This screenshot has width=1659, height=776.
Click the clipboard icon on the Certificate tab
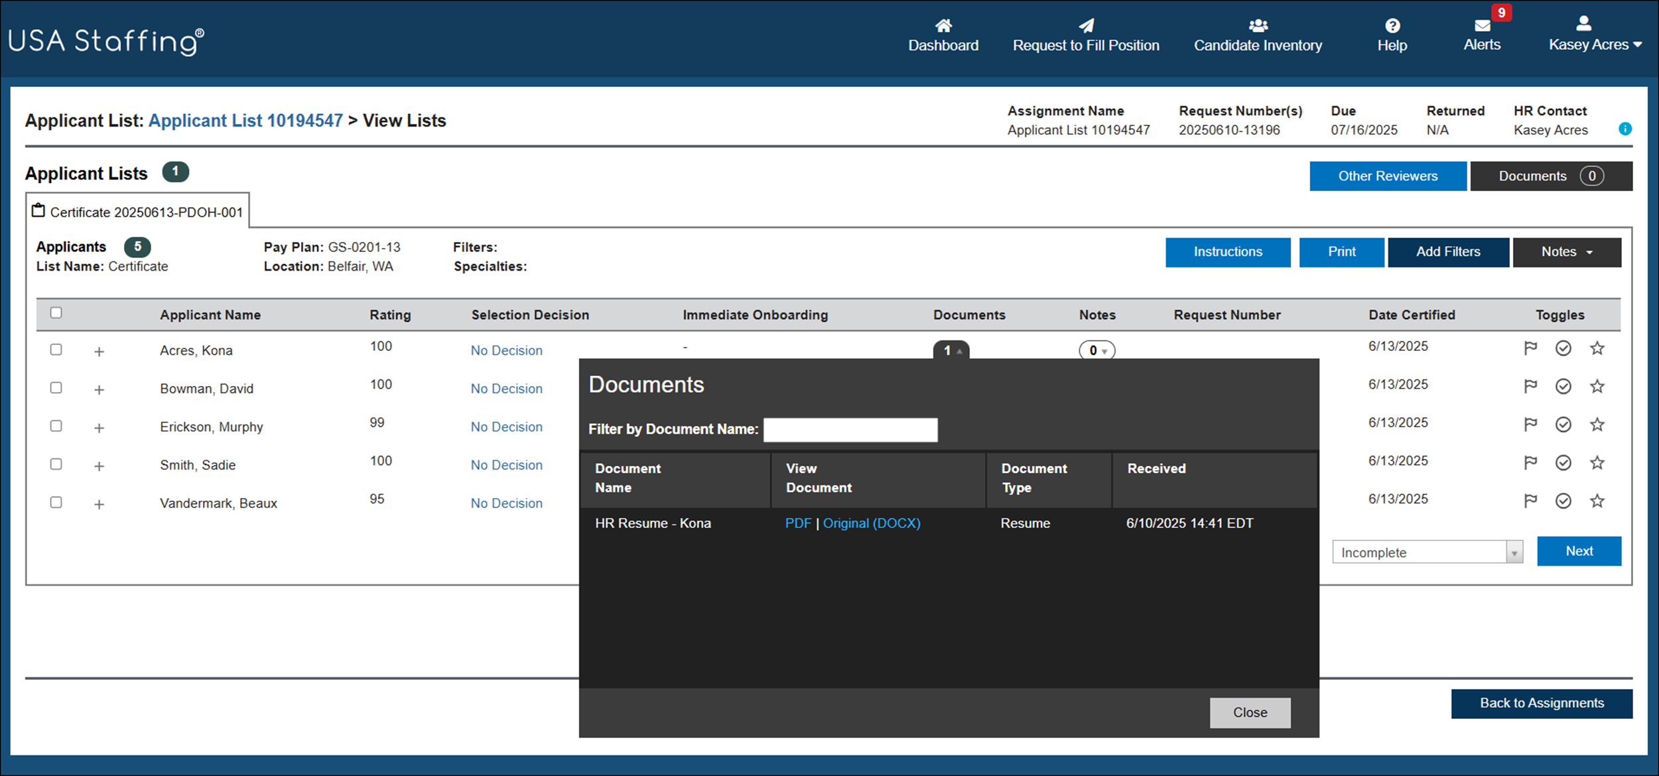pyautogui.click(x=39, y=210)
